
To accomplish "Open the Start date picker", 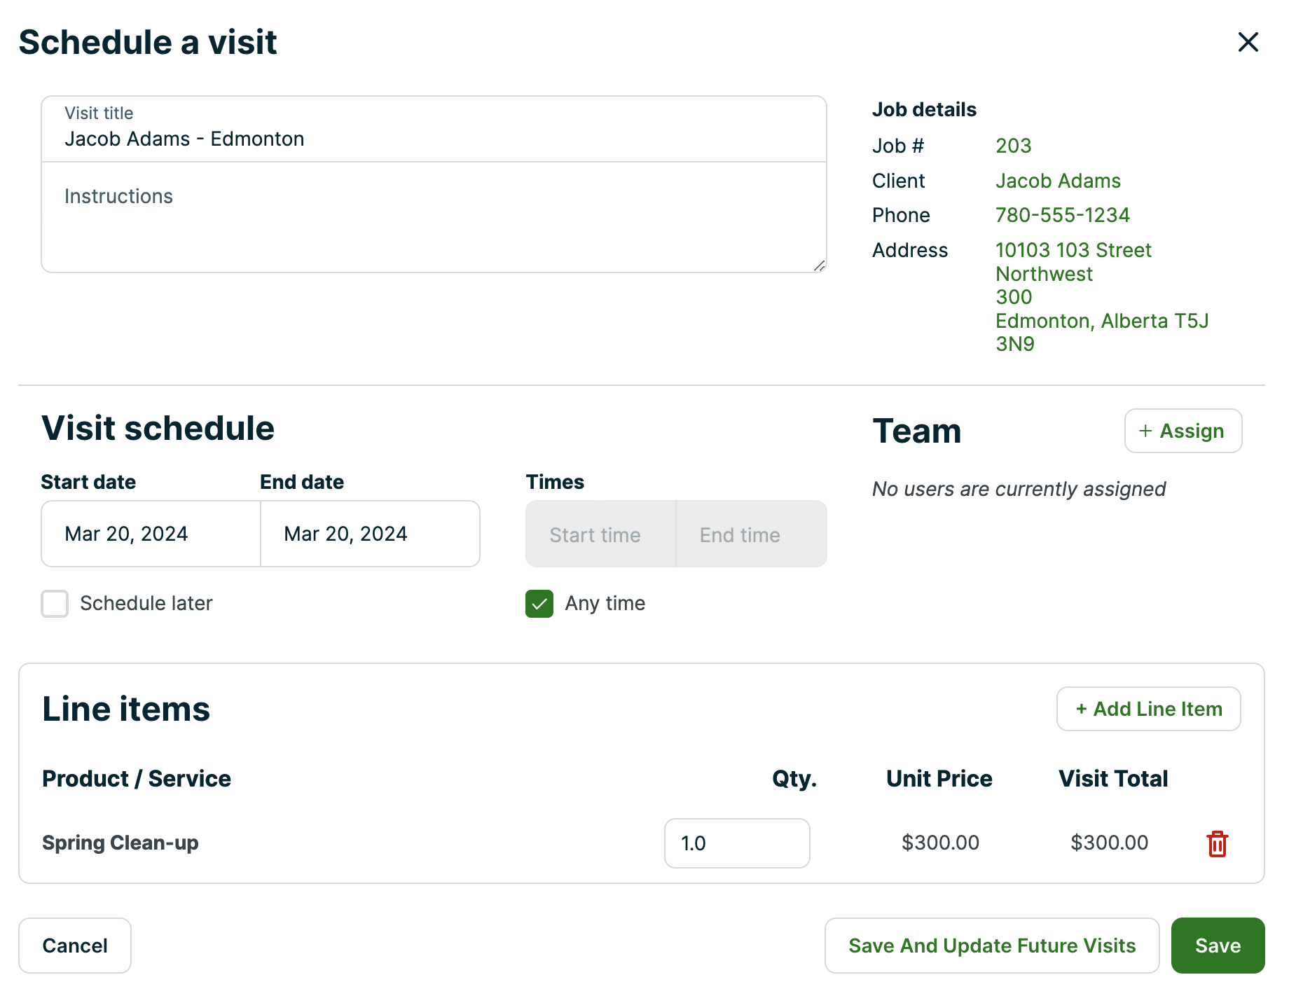I will [151, 534].
